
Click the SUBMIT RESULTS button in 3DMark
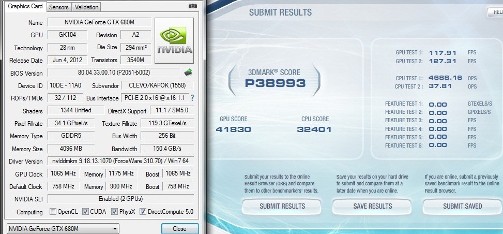282,207
